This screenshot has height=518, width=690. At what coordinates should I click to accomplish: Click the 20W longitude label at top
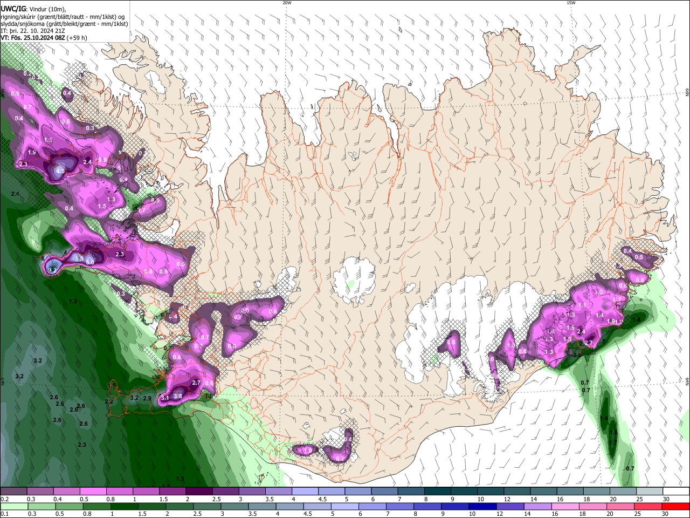click(x=287, y=3)
